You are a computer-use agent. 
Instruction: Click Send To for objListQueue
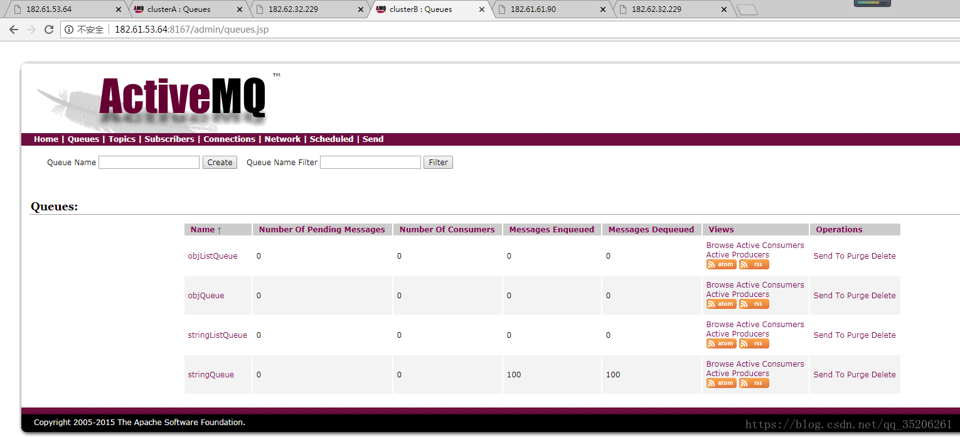point(829,256)
